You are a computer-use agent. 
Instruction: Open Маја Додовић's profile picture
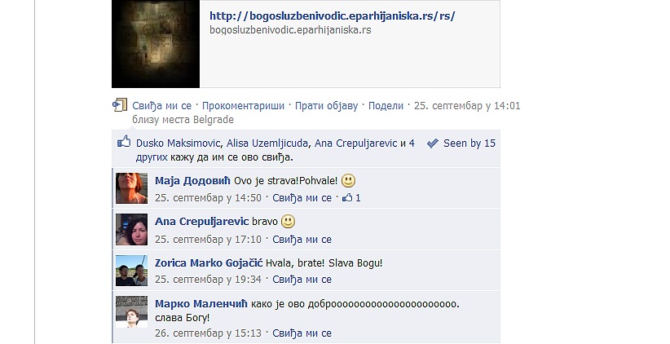coord(131,188)
